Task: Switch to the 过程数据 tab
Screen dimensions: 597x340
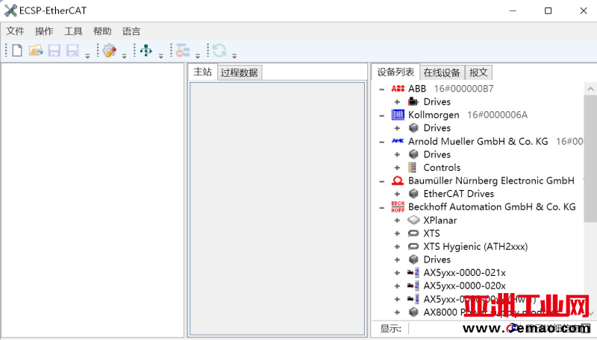Action: 240,72
